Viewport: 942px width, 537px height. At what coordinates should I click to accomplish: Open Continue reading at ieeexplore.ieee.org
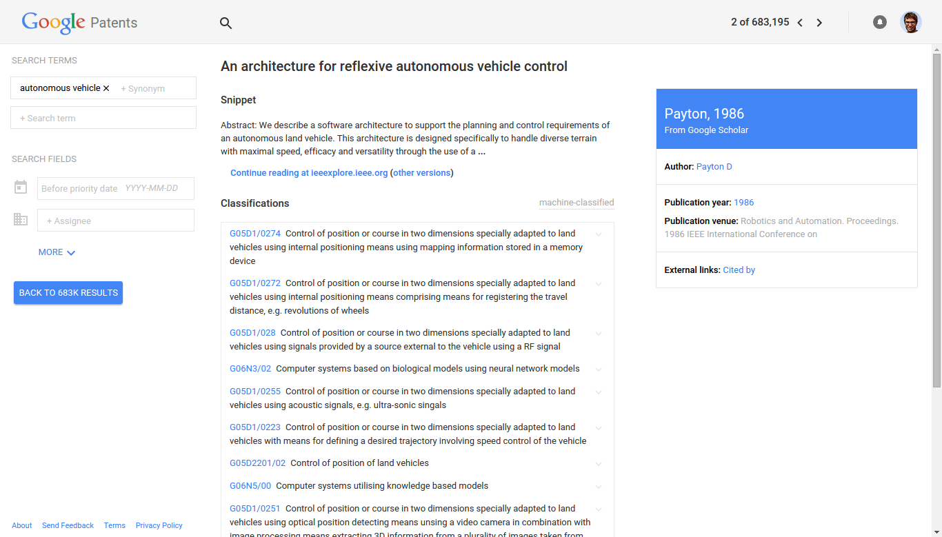coord(308,172)
